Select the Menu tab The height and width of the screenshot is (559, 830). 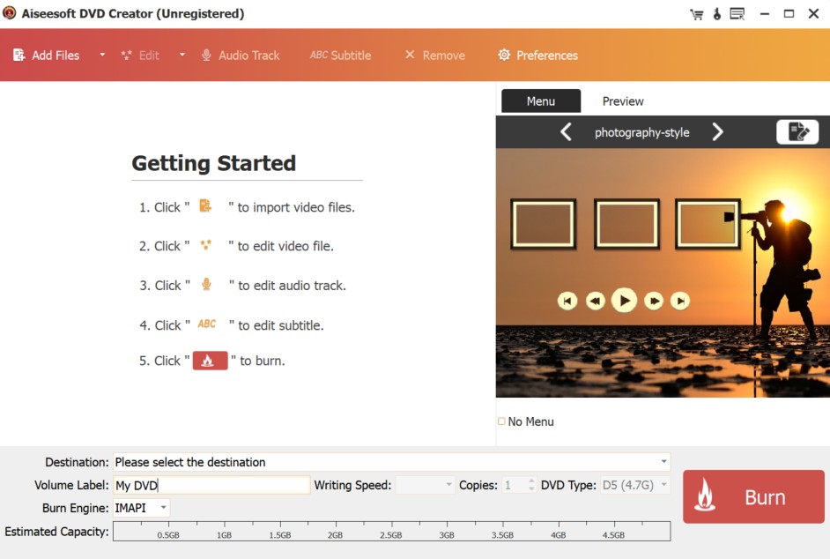[x=540, y=101]
